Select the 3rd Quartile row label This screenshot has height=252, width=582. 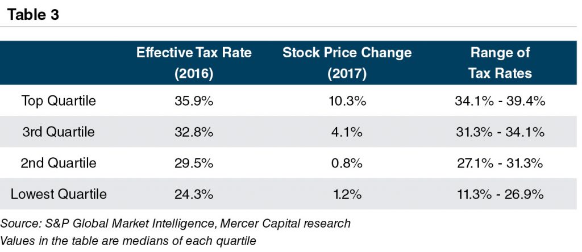click(x=59, y=132)
